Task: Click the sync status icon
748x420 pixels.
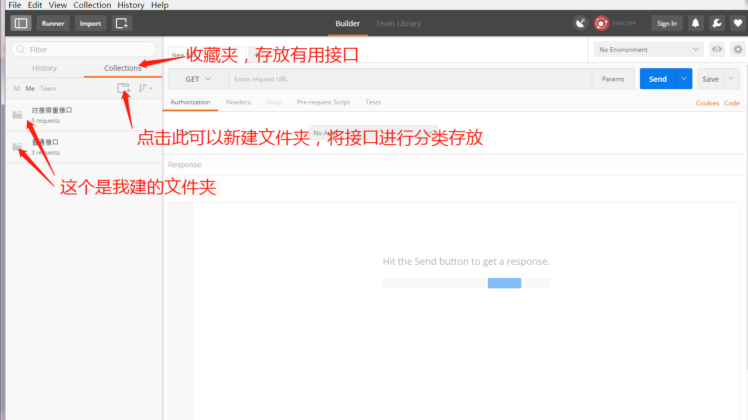Action: (x=601, y=23)
